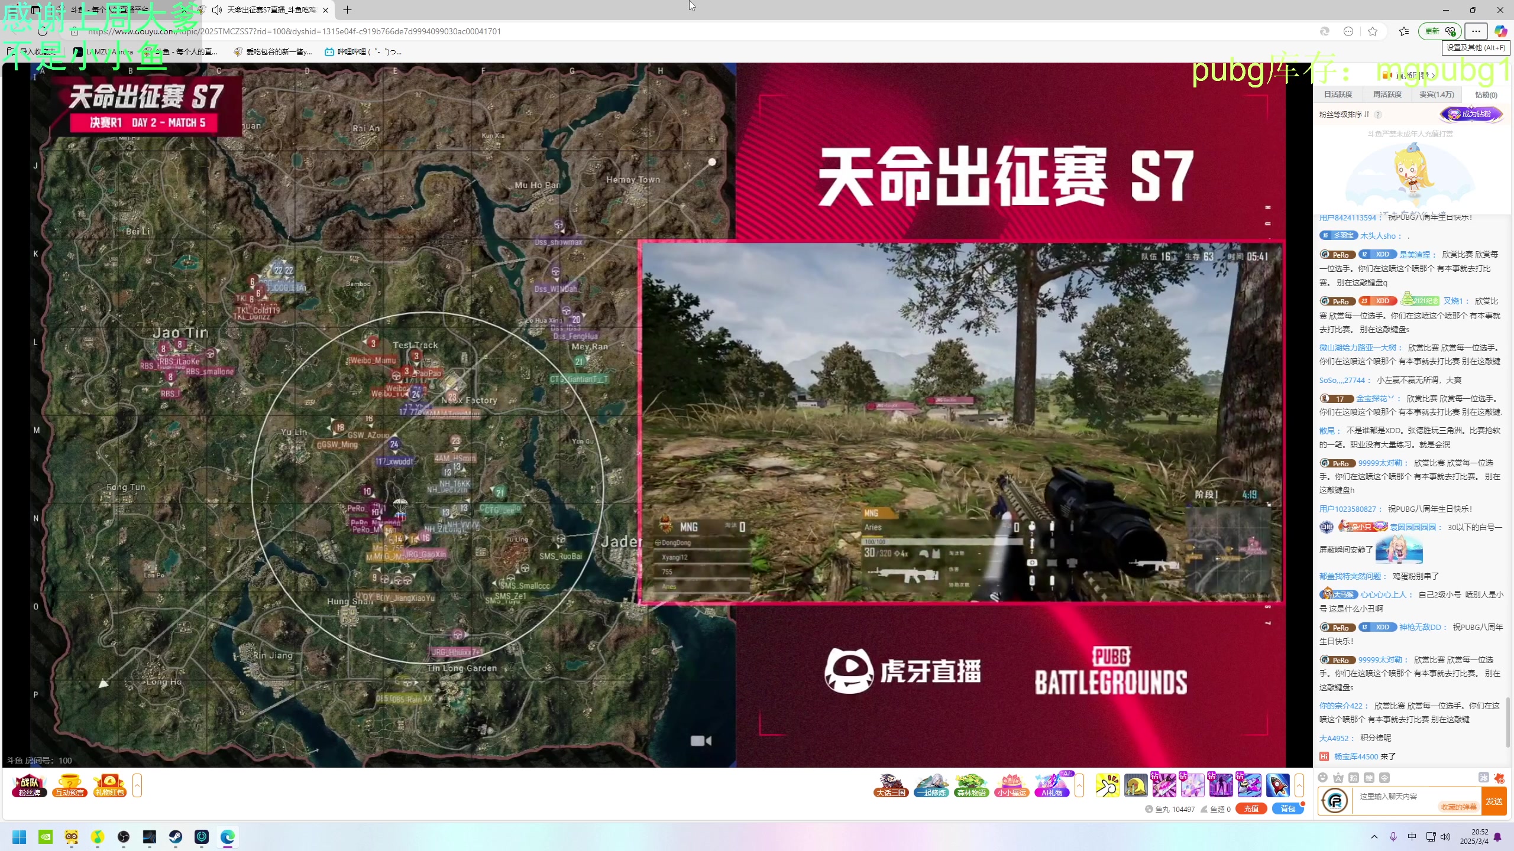
Task: Send the purple airplane diamond gift
Action: 1249,785
